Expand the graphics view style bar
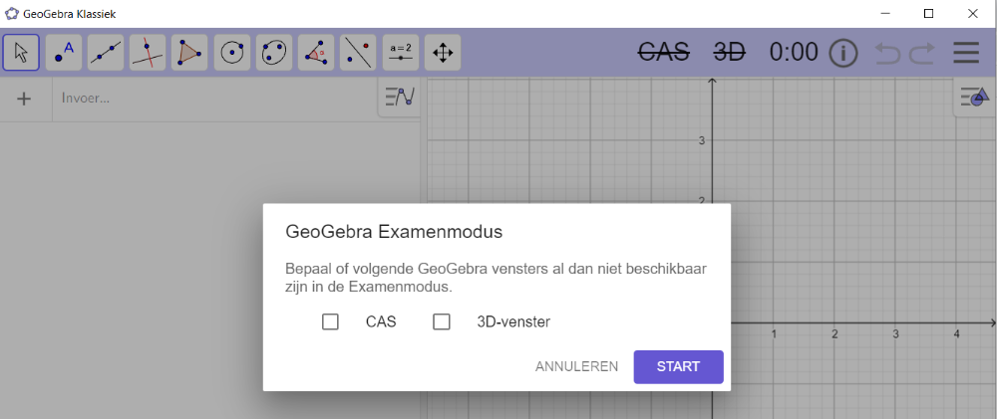This screenshot has height=419, width=997. point(975,98)
